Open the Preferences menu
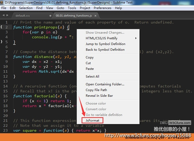Viewport: 194px width, 141px height. click(x=103, y=8)
